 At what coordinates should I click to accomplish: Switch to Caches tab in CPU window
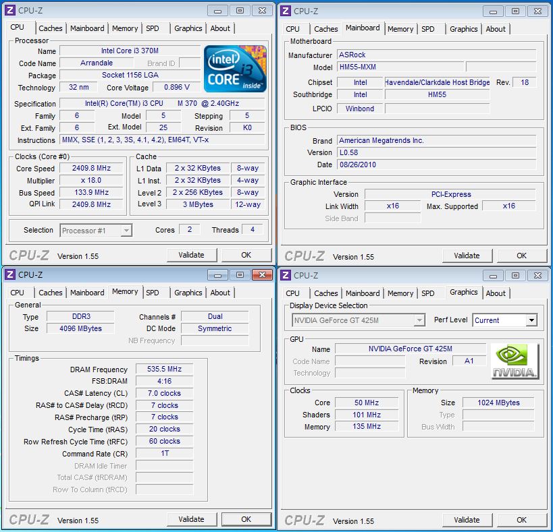[51, 28]
